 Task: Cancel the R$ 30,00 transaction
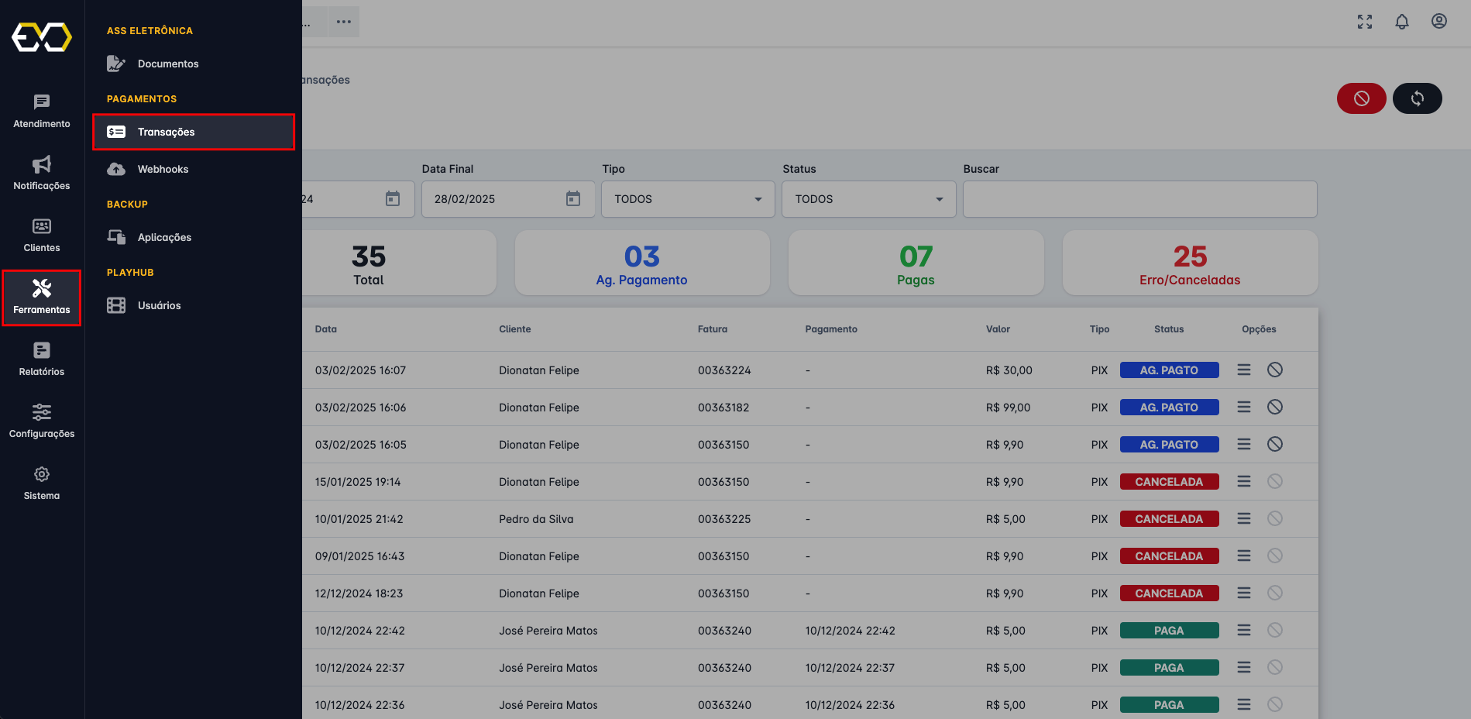tap(1274, 370)
